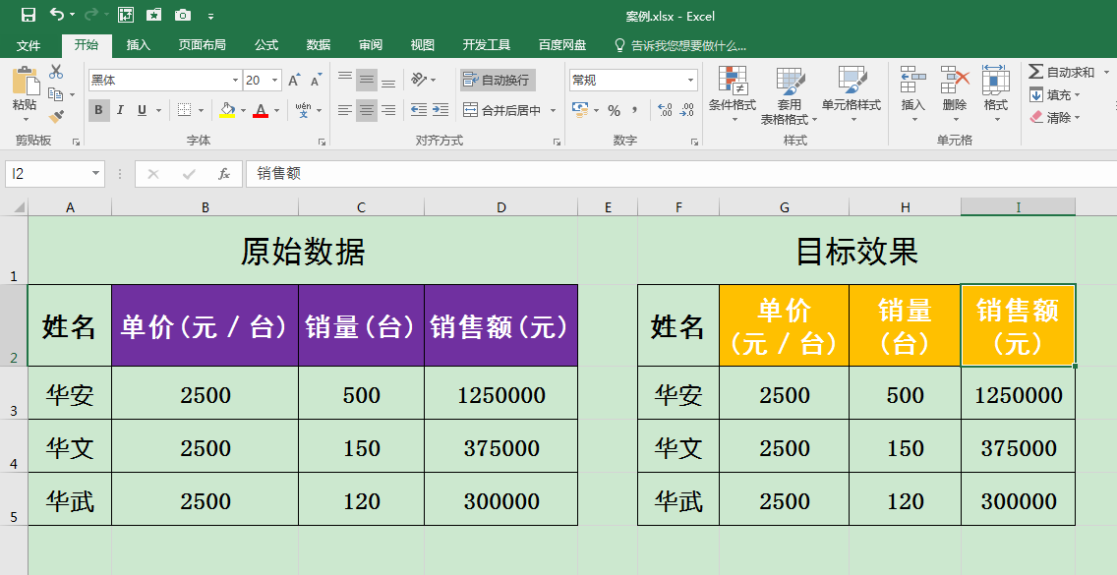Apply yellow fill color bucket

(227, 110)
